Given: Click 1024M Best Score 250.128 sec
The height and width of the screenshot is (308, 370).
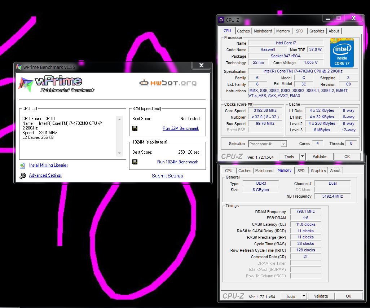Looking at the screenshot, I should point(189,152).
